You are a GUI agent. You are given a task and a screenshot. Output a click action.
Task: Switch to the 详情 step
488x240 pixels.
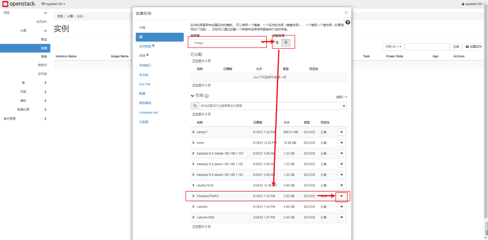point(142,28)
